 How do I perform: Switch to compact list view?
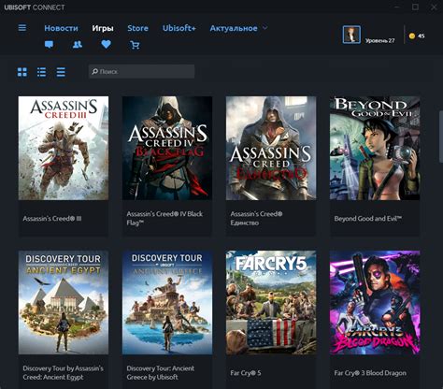coord(61,72)
